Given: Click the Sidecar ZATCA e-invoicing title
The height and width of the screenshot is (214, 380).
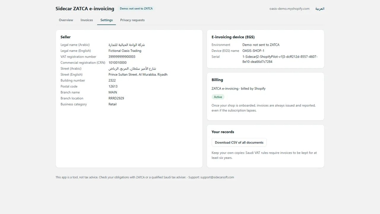Looking at the screenshot, I should tap(85, 9).
